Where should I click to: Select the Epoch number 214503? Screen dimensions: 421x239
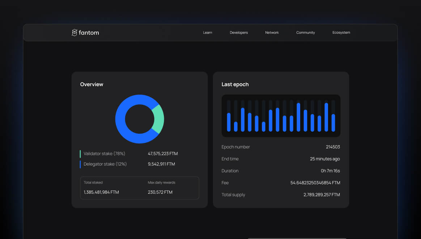[x=333, y=147]
